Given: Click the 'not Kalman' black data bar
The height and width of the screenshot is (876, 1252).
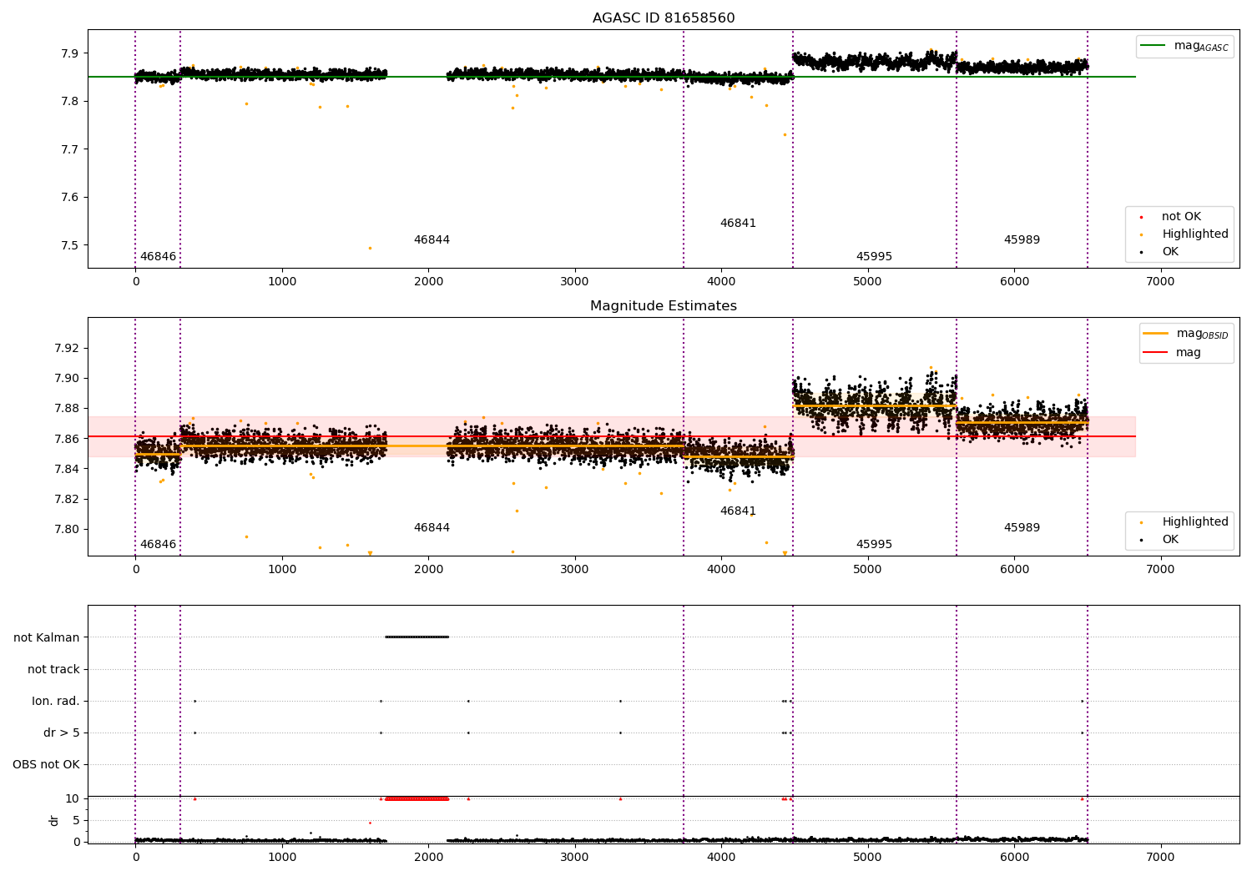Looking at the screenshot, I should (x=416, y=637).
